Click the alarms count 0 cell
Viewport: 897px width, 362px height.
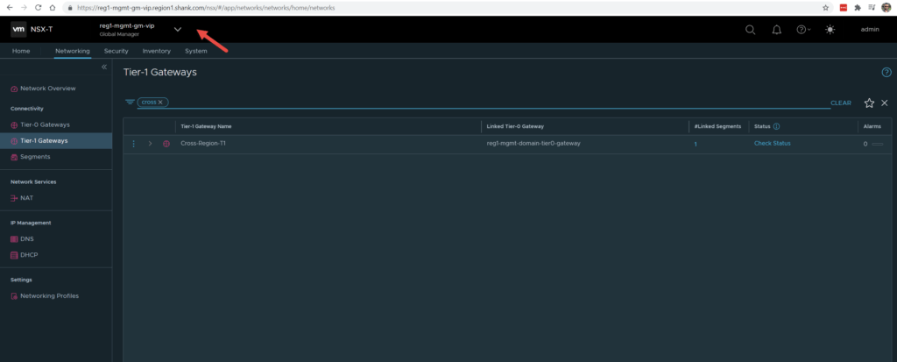click(865, 144)
